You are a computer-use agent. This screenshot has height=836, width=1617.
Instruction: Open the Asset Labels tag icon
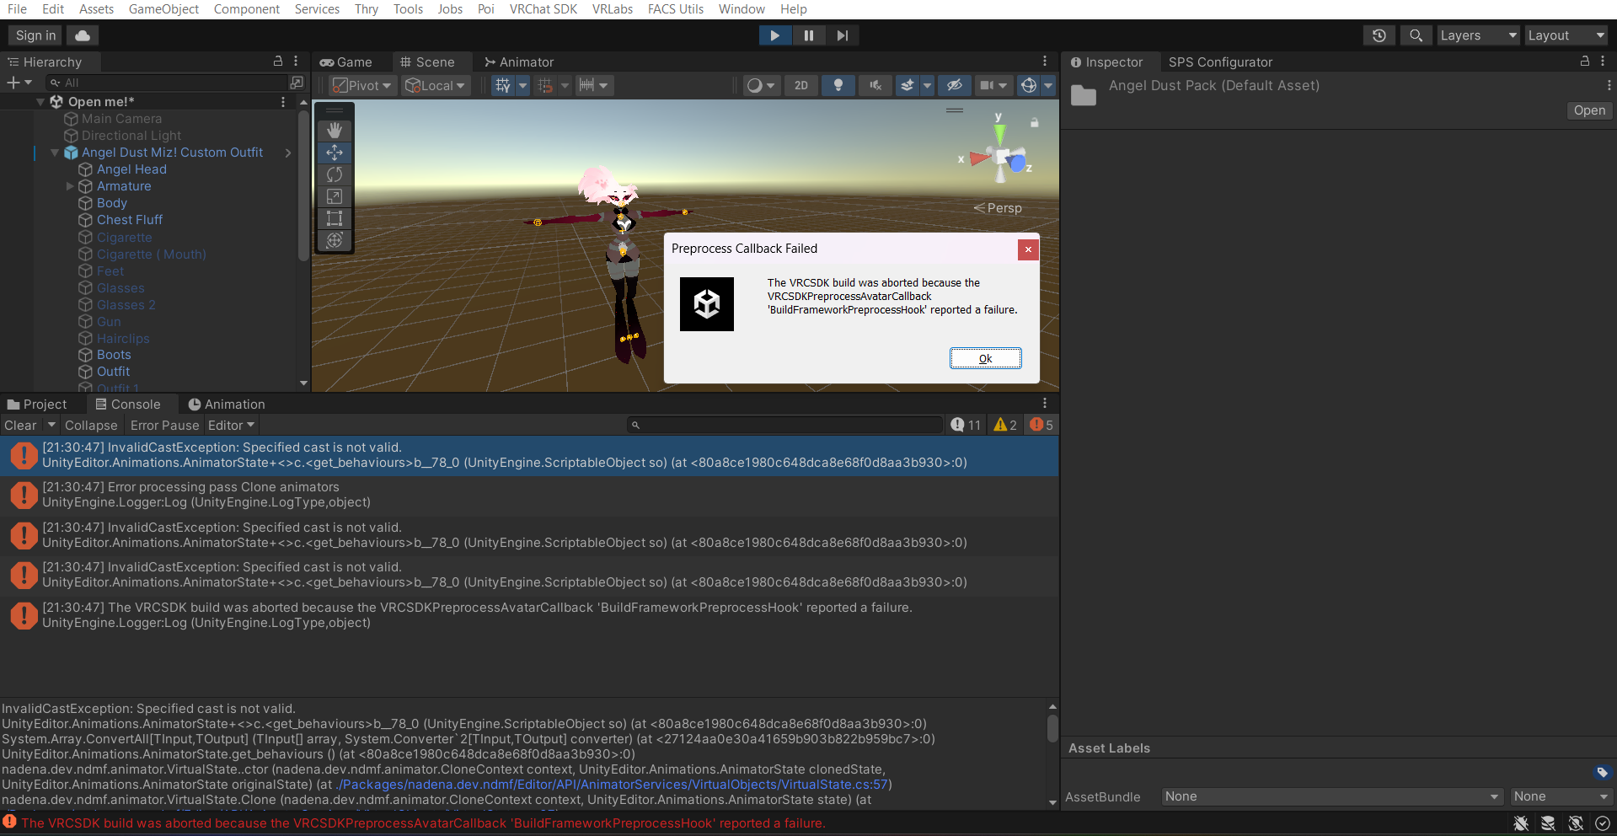click(x=1602, y=772)
